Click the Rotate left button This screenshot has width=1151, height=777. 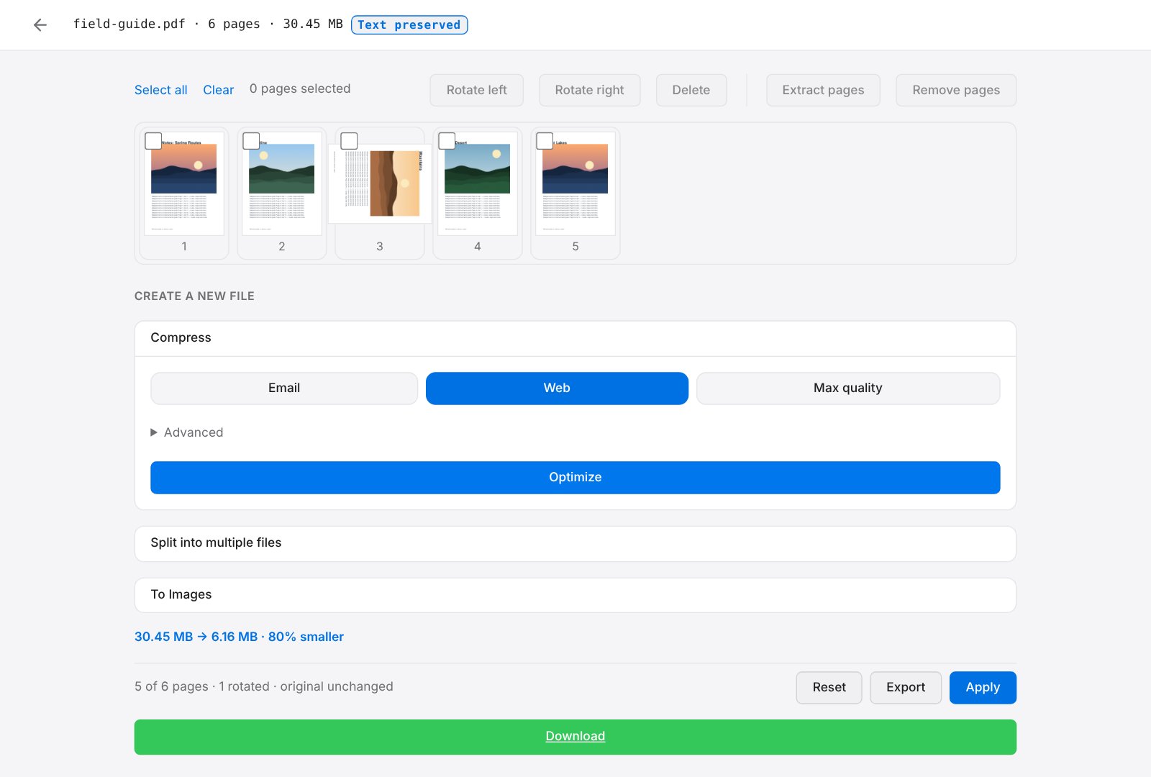click(476, 91)
